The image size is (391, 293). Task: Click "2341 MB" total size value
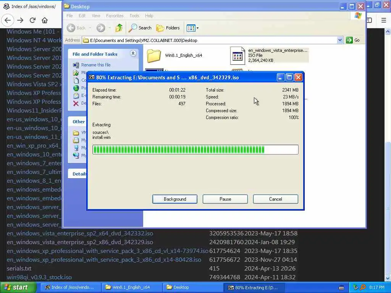tap(290, 90)
